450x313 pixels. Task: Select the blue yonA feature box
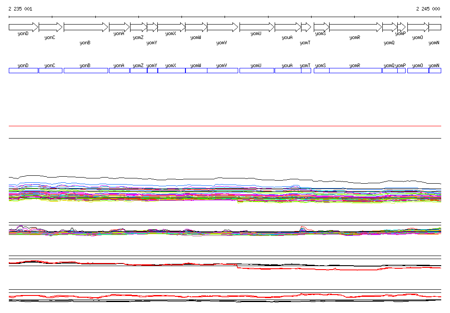(x=119, y=71)
